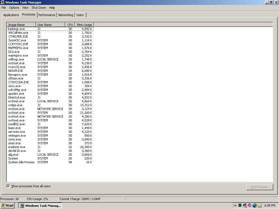Viewport: 279px width, 209px height.
Task: Open the speaker volume tray icon
Action: coord(250,205)
